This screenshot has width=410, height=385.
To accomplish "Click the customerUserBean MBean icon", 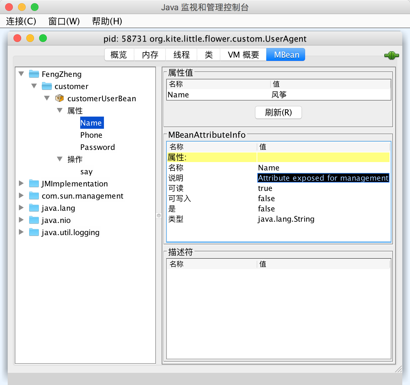I will (x=59, y=98).
